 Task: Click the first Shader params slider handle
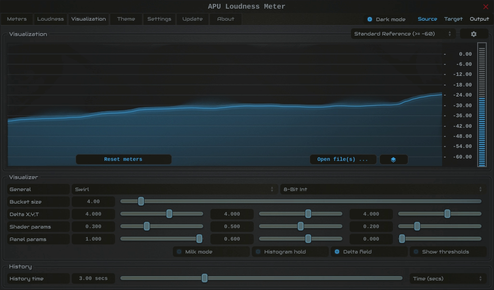click(147, 226)
